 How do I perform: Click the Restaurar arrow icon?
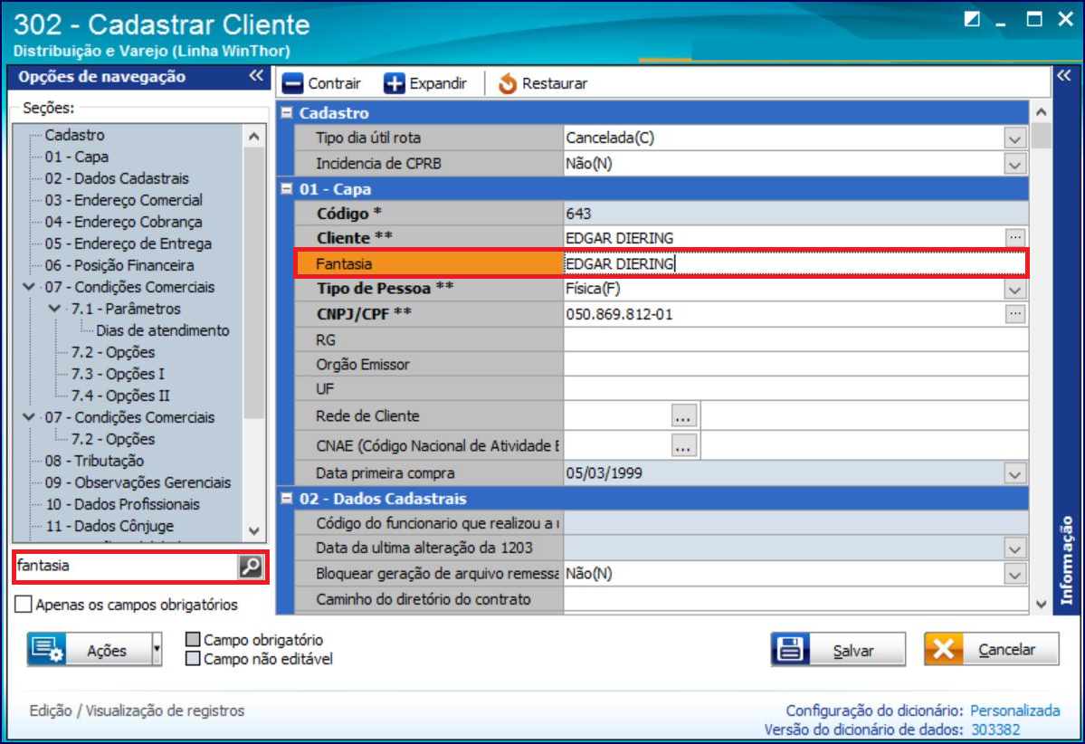pos(508,84)
